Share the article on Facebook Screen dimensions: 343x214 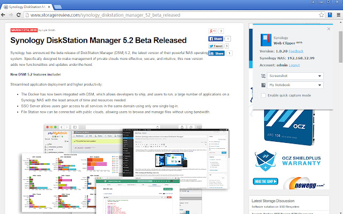point(215,39)
